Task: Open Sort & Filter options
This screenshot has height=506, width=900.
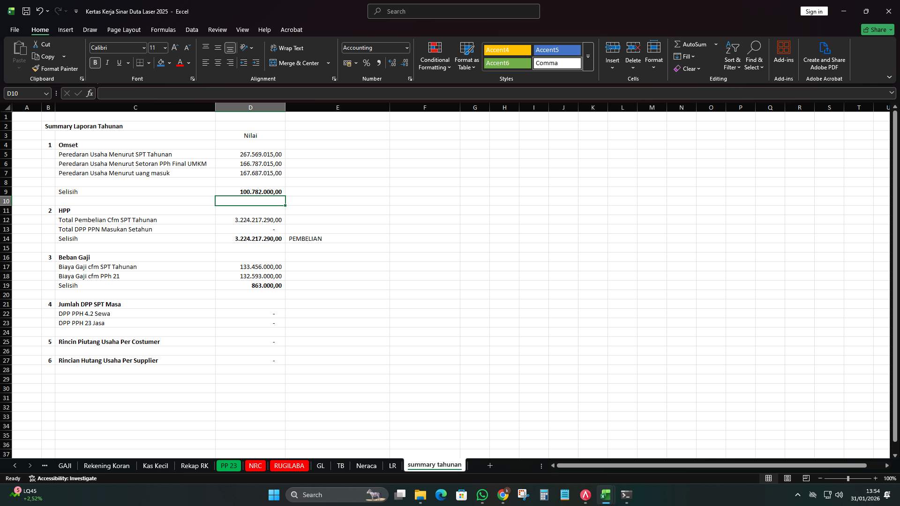Action: (x=732, y=55)
